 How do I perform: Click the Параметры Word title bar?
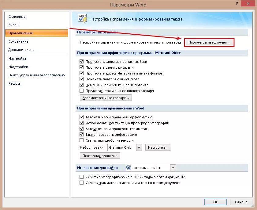[128, 5]
